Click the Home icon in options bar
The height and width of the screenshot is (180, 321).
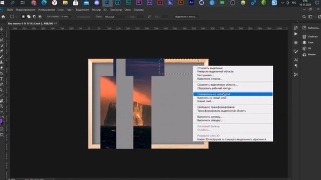pos(3,16)
